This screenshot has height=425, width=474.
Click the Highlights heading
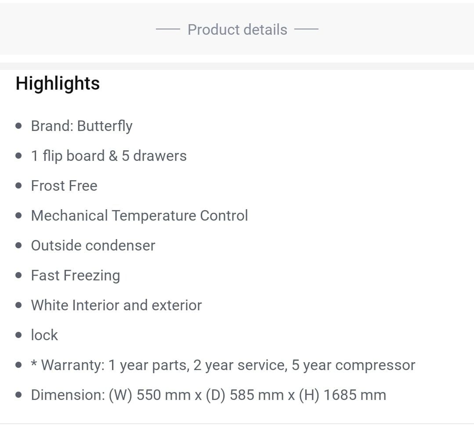pos(58,84)
